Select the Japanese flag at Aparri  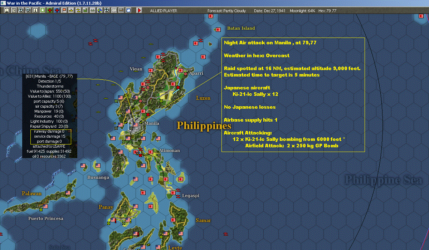coord(181,70)
